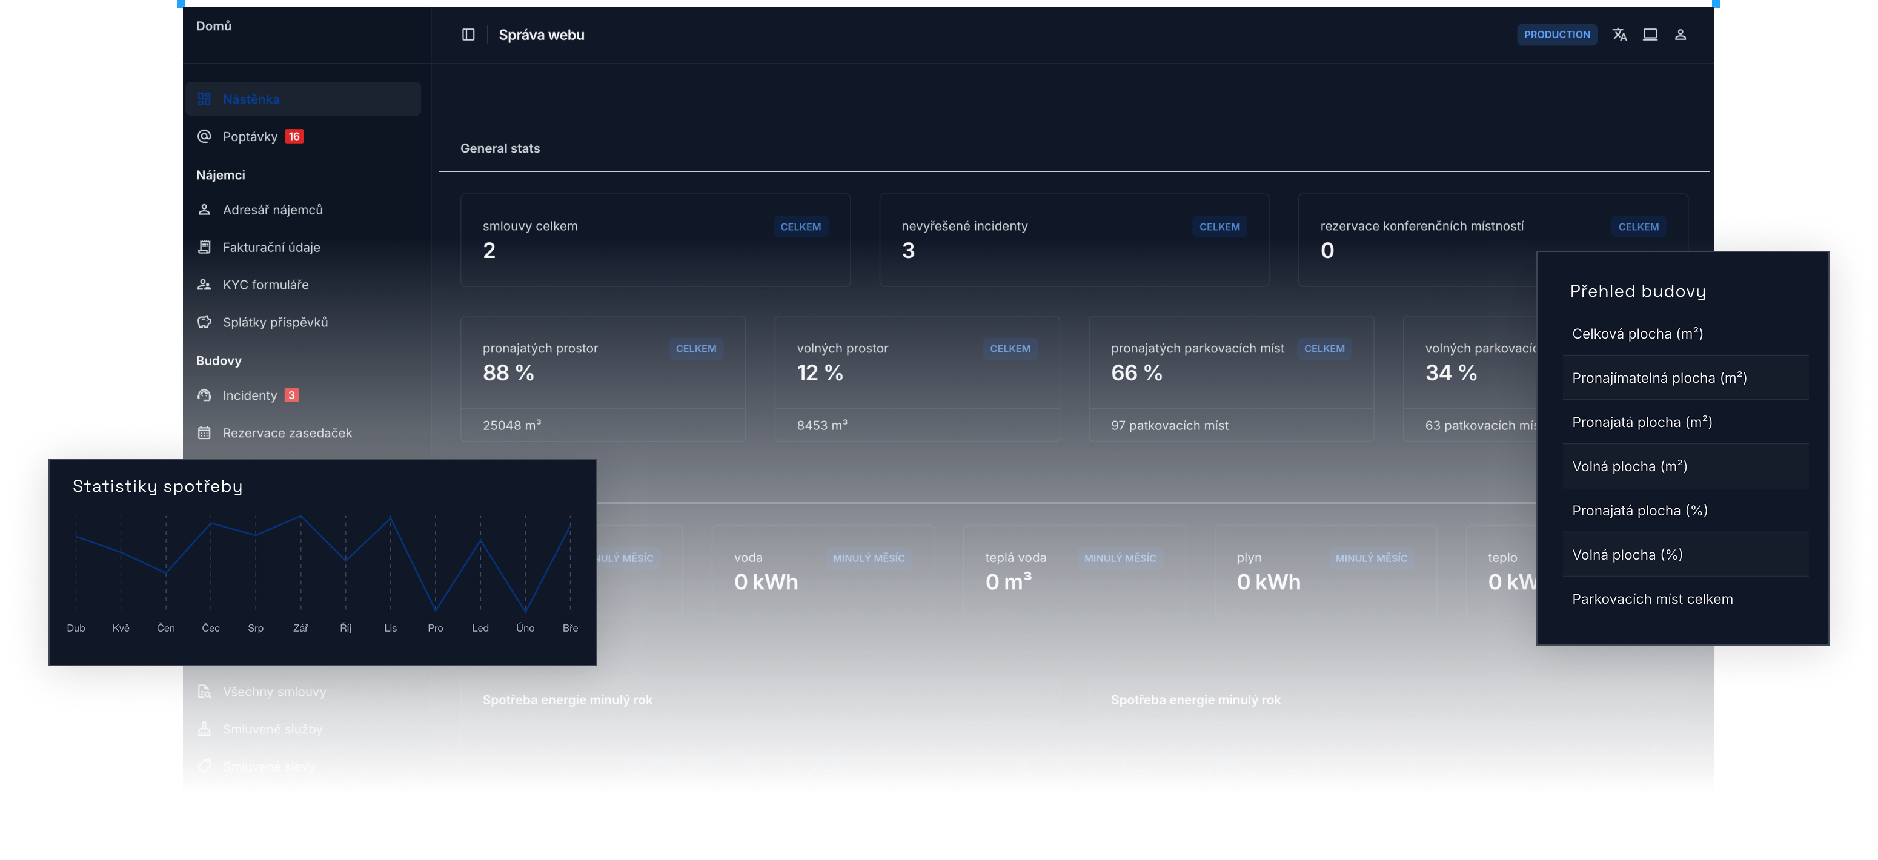1878x860 pixels.
Task: Click the Splátky příspěvků piggy bank icon
Action: click(204, 322)
